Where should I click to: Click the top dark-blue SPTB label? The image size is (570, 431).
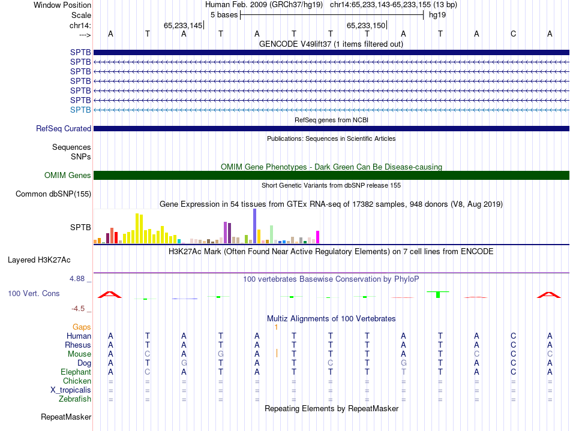[80, 52]
